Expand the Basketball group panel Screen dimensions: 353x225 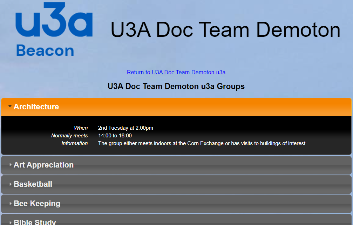coord(33,184)
